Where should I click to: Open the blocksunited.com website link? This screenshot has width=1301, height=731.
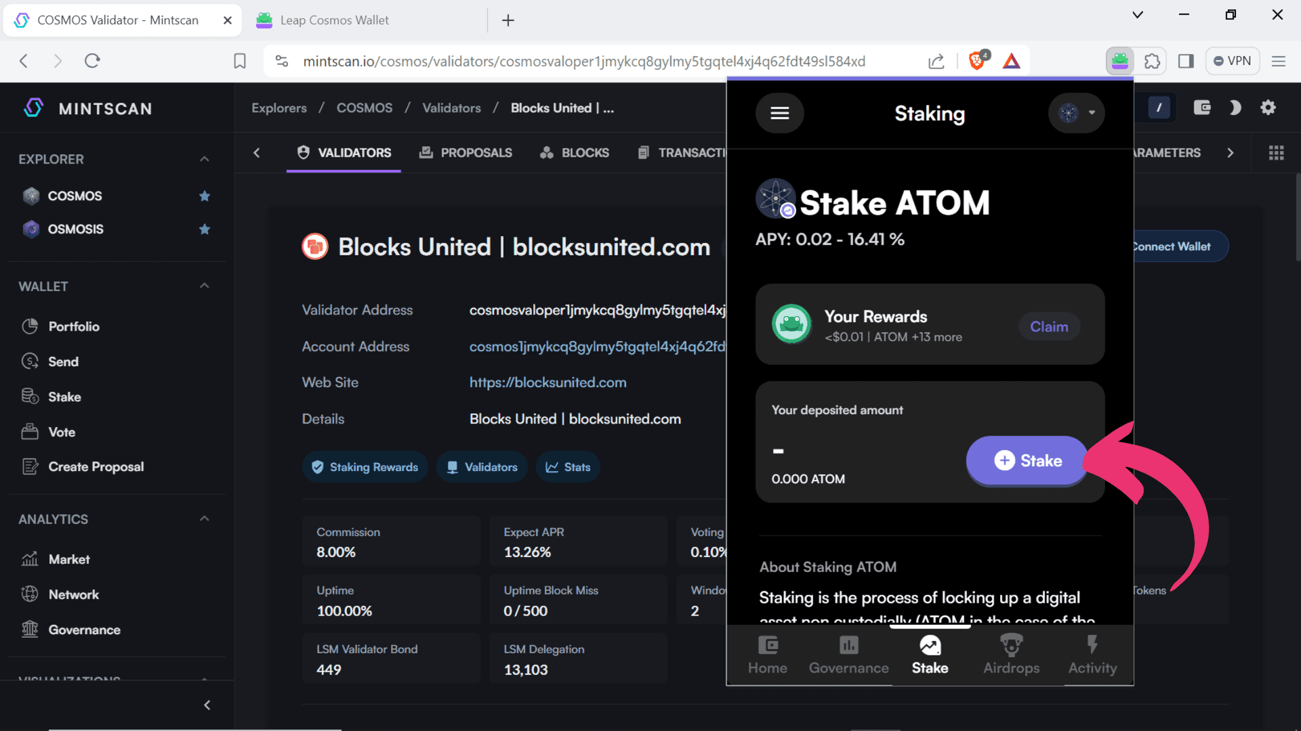point(548,382)
